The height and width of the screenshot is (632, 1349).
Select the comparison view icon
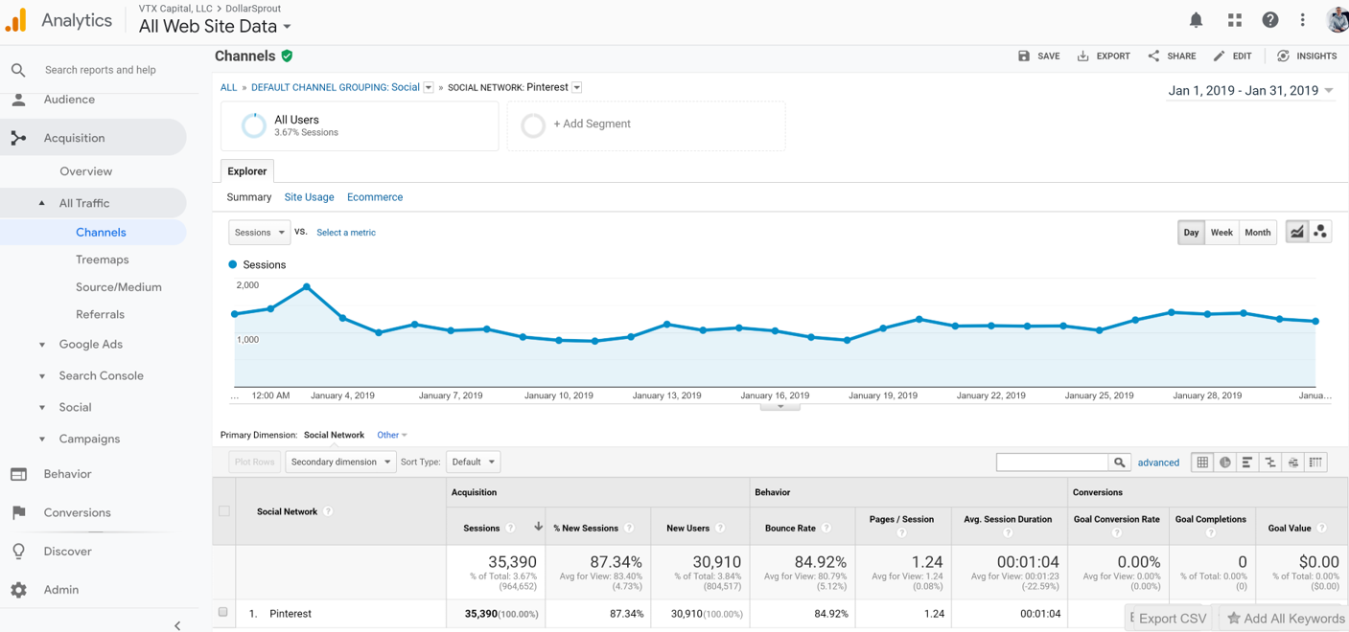click(x=1270, y=463)
